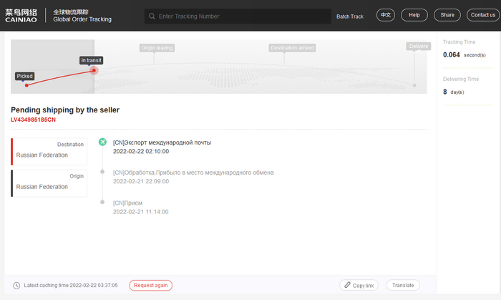Click the green airplane status icon
The height and width of the screenshot is (300, 501).
102,142
